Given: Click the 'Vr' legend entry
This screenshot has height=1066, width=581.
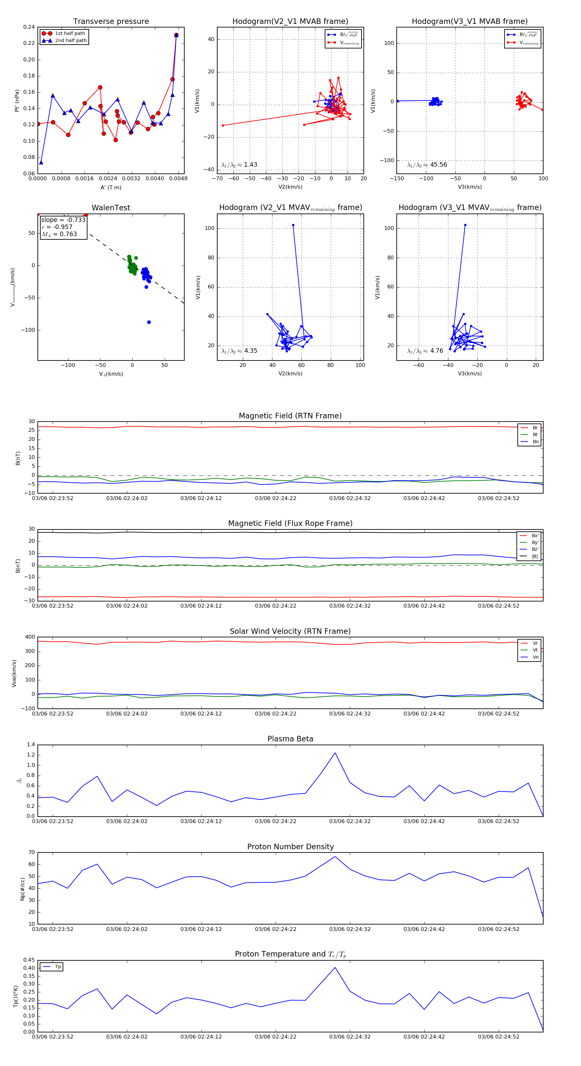Looking at the screenshot, I should coord(529,643).
